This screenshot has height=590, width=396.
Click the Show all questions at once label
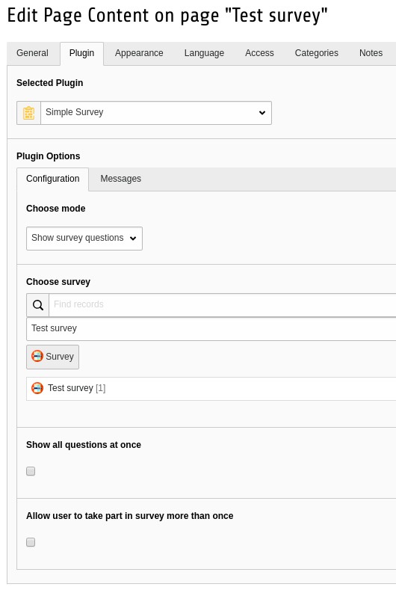point(84,445)
